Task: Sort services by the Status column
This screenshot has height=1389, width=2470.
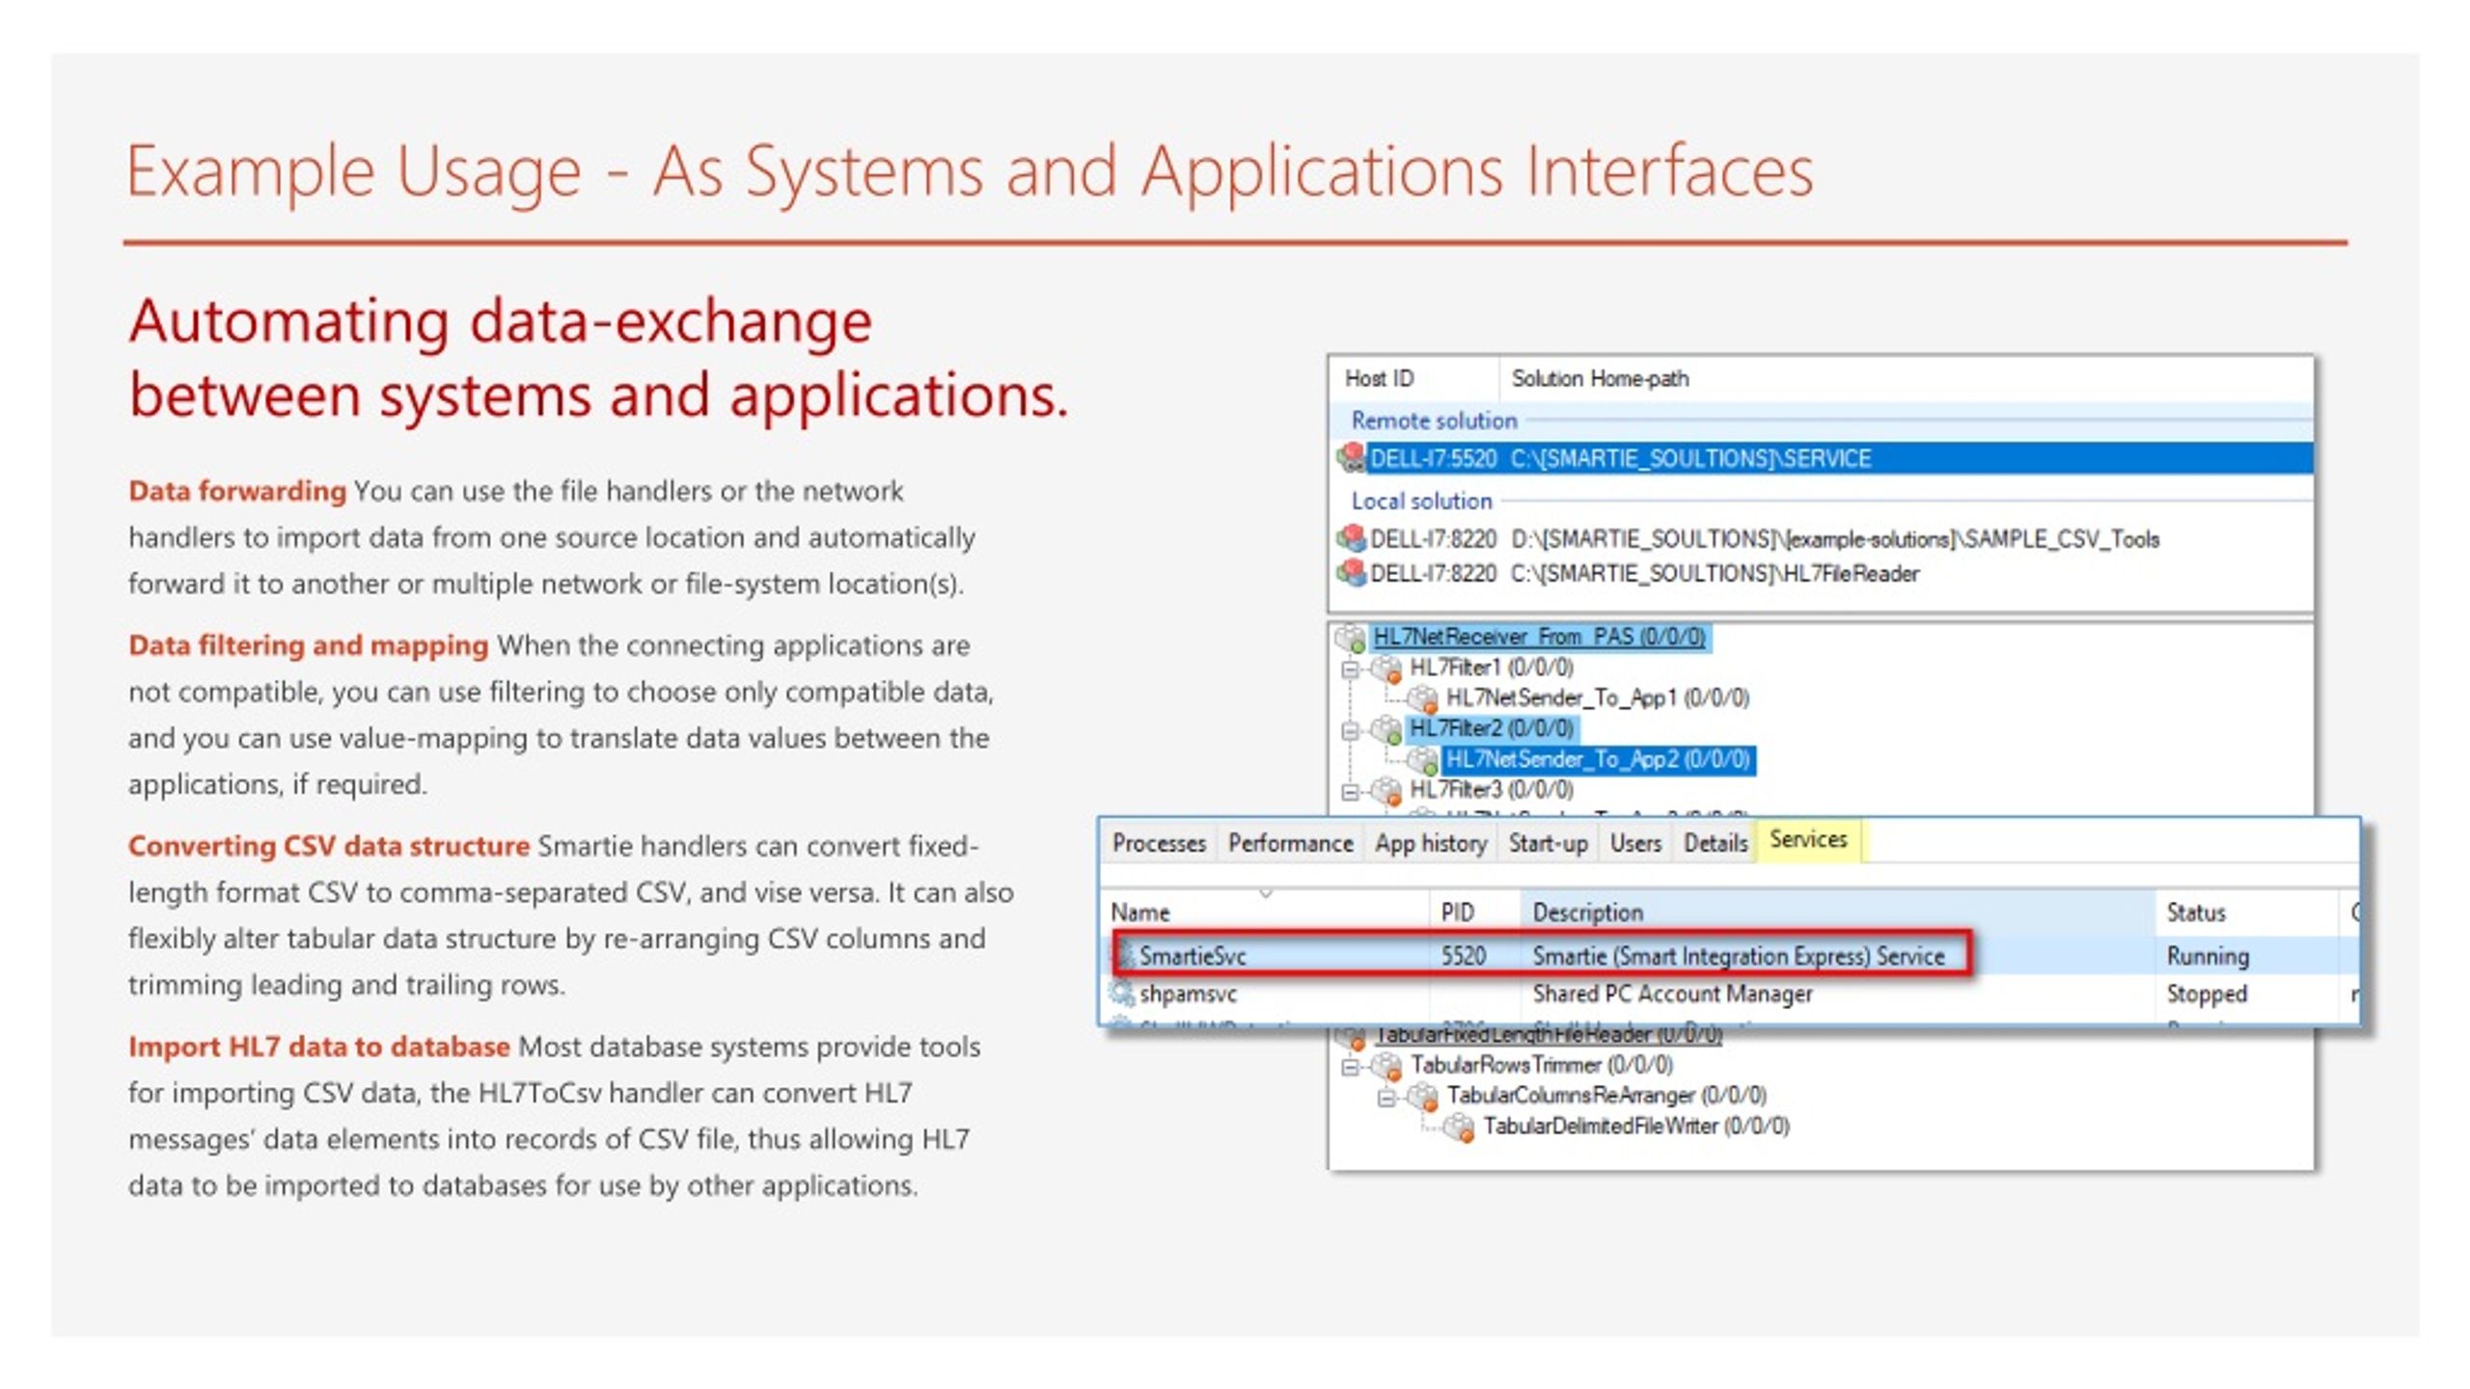Action: pos(2247,912)
